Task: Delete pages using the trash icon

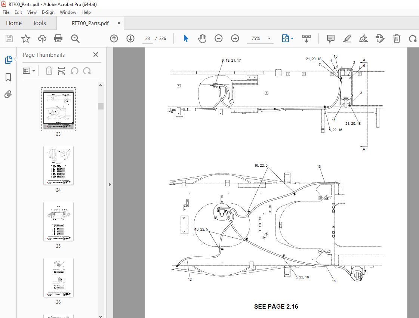Action: [x=396, y=38]
